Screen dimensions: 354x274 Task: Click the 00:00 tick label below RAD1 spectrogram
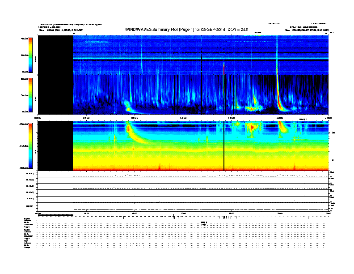click(38, 118)
